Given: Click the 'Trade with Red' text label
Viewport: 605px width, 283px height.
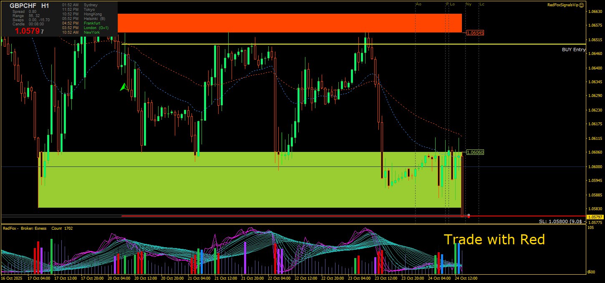Looking at the screenshot, I should [x=494, y=240].
